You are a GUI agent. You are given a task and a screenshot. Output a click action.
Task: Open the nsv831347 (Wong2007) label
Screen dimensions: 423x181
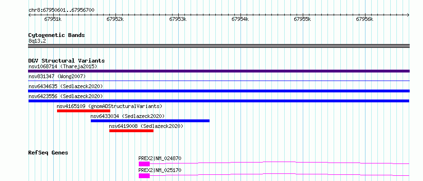pos(57,76)
